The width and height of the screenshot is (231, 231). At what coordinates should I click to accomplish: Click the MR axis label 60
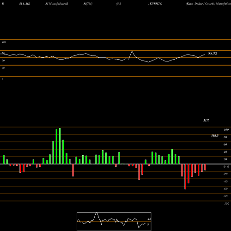[225, 145]
